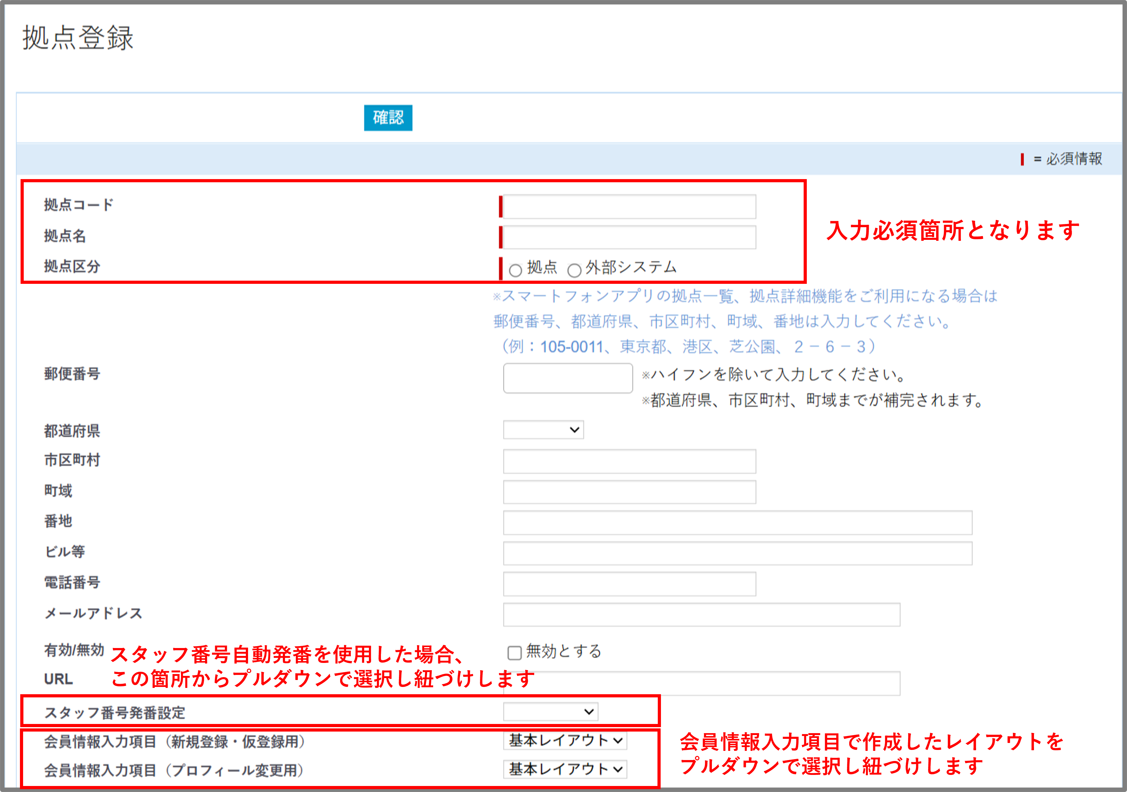Image resolution: width=1127 pixels, height=792 pixels.
Task: Click the ビル等 input field
Action: [x=737, y=553]
